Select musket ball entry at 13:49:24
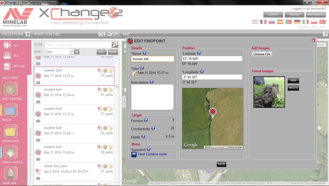 (x=74, y=153)
